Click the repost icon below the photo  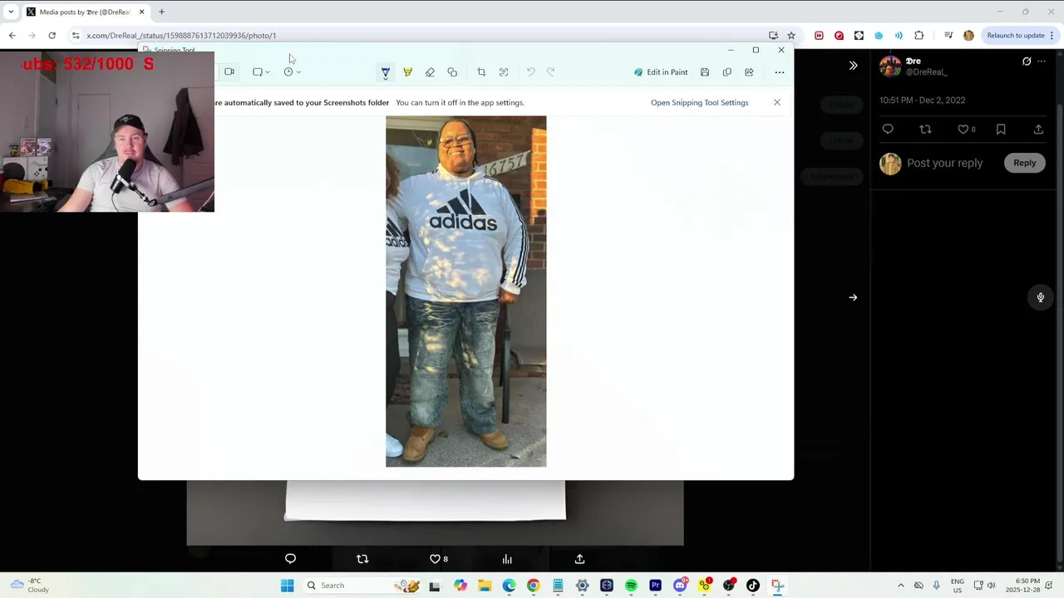pos(362,559)
